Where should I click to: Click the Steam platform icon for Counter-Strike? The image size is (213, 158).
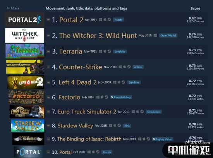click(129, 67)
